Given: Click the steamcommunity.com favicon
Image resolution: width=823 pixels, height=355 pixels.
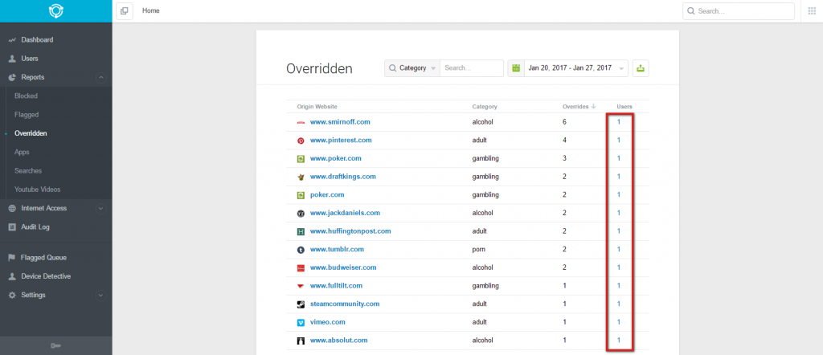Looking at the screenshot, I should [301, 304].
